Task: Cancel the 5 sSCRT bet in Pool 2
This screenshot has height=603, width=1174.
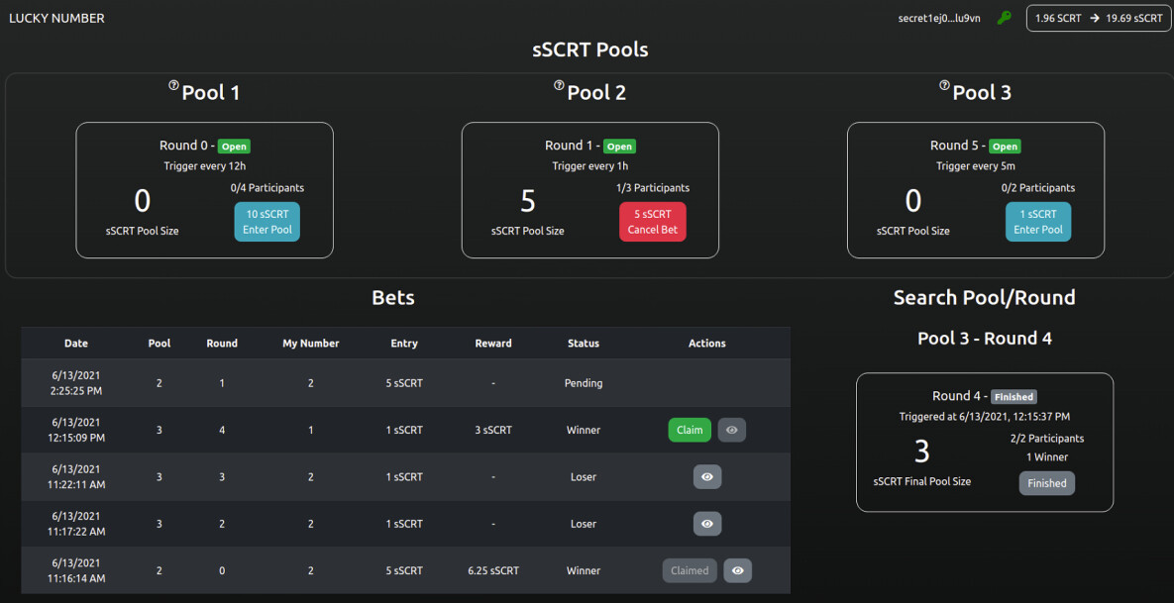Action: 653,222
